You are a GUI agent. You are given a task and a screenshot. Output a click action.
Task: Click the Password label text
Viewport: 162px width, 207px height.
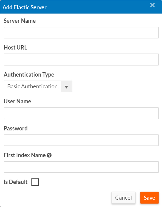click(16, 128)
